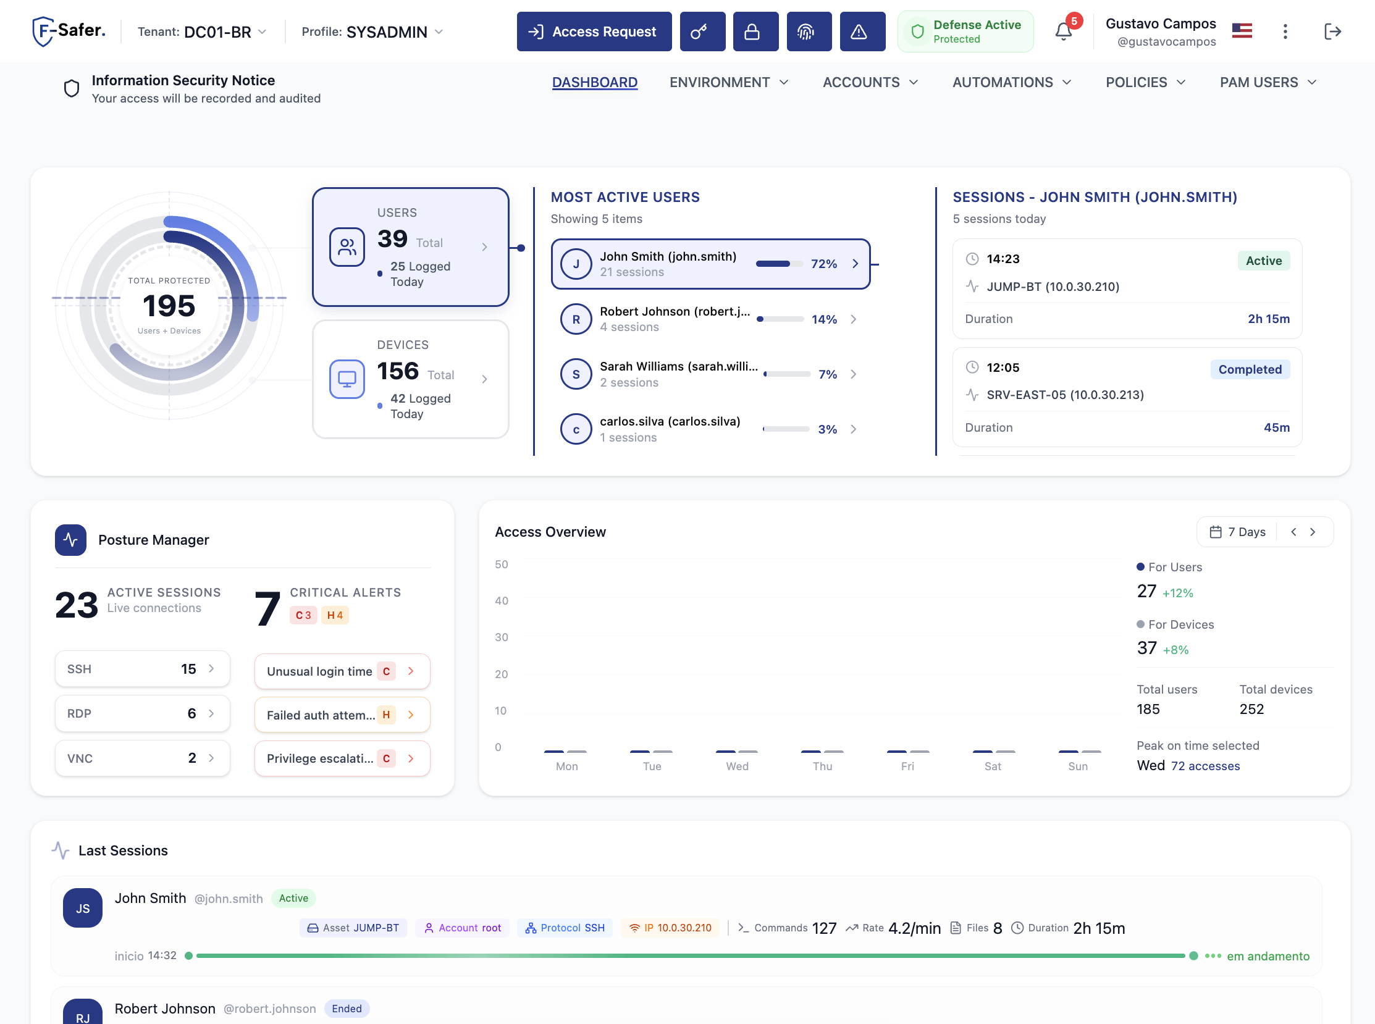Click the Protocol SSH tag

(565, 928)
